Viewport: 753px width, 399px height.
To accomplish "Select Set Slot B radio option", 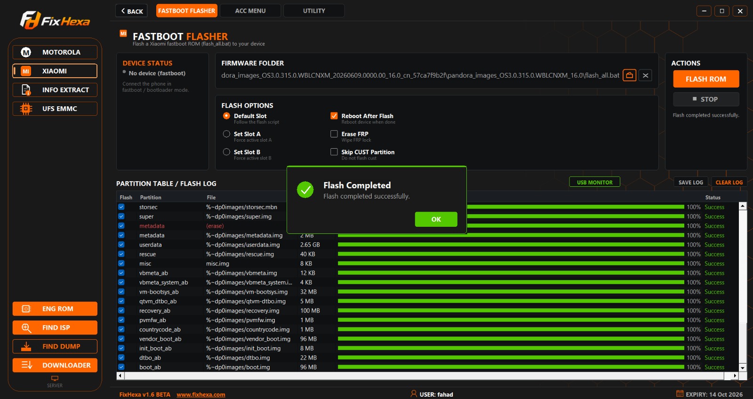I will (226, 152).
